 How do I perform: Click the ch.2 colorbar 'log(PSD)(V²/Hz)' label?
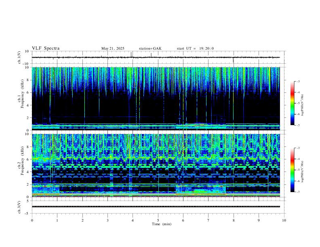tap(303, 172)
